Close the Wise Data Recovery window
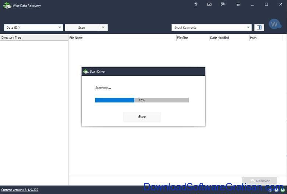Viewport: 287px width, 194px height. [x=281, y=4]
